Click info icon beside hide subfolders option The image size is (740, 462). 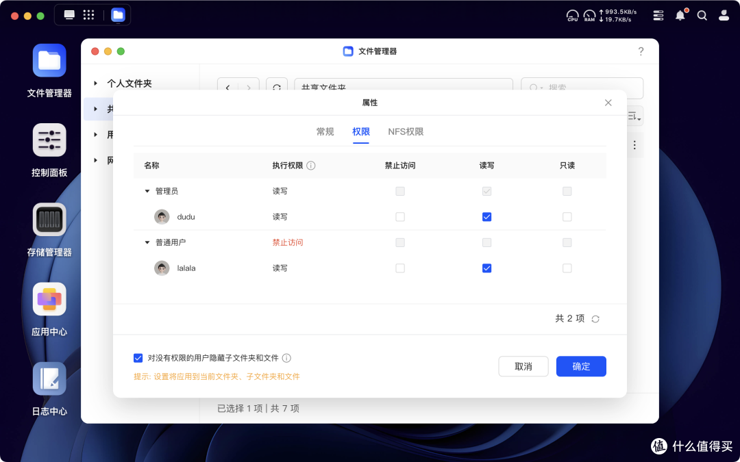point(286,358)
